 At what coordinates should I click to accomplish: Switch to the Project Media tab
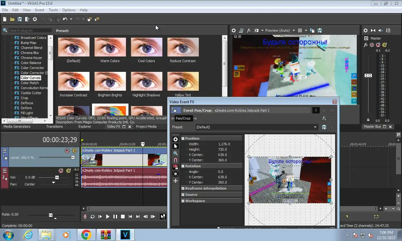[146, 126]
